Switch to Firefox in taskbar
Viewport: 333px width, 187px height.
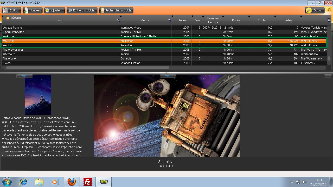click(x=72, y=182)
